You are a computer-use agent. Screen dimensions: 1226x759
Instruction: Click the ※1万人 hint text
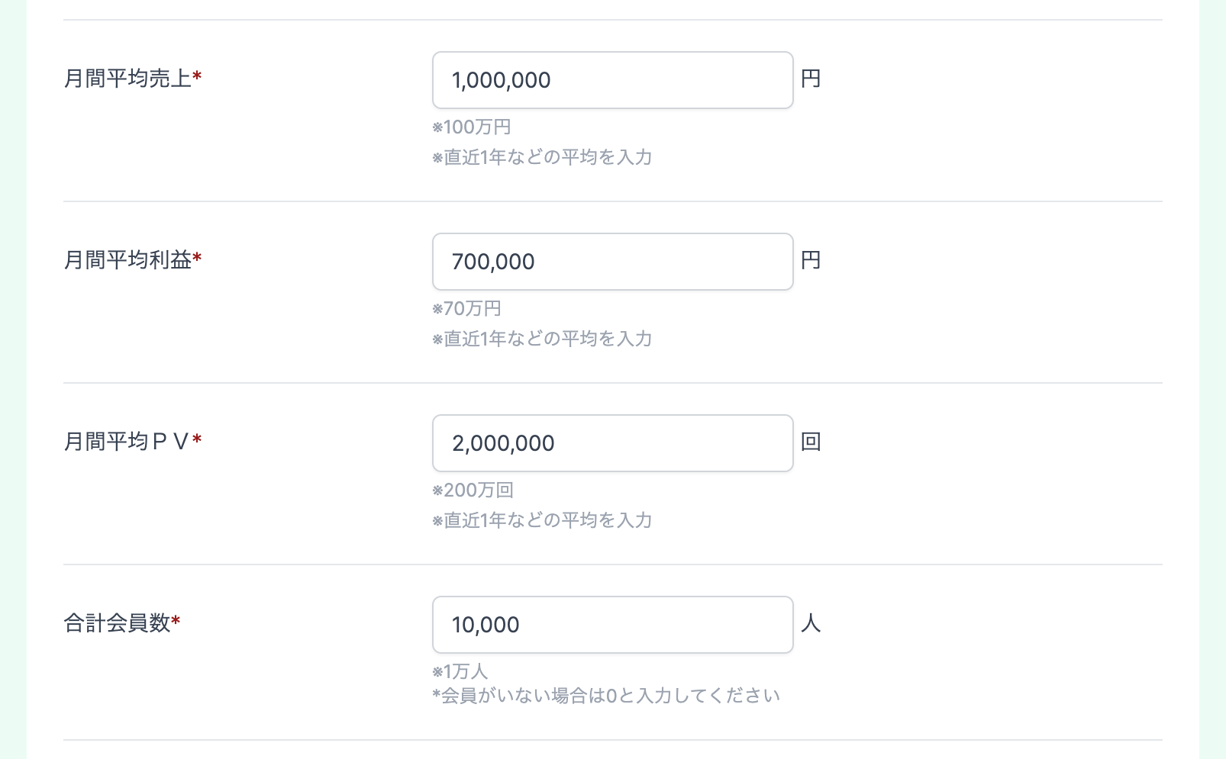coord(460,671)
